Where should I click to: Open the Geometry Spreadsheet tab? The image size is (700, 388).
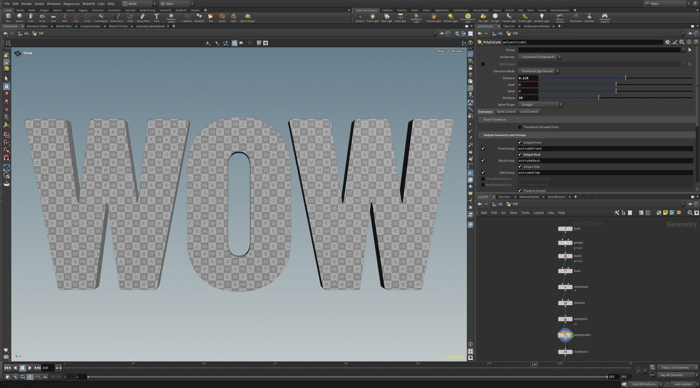(150, 26)
